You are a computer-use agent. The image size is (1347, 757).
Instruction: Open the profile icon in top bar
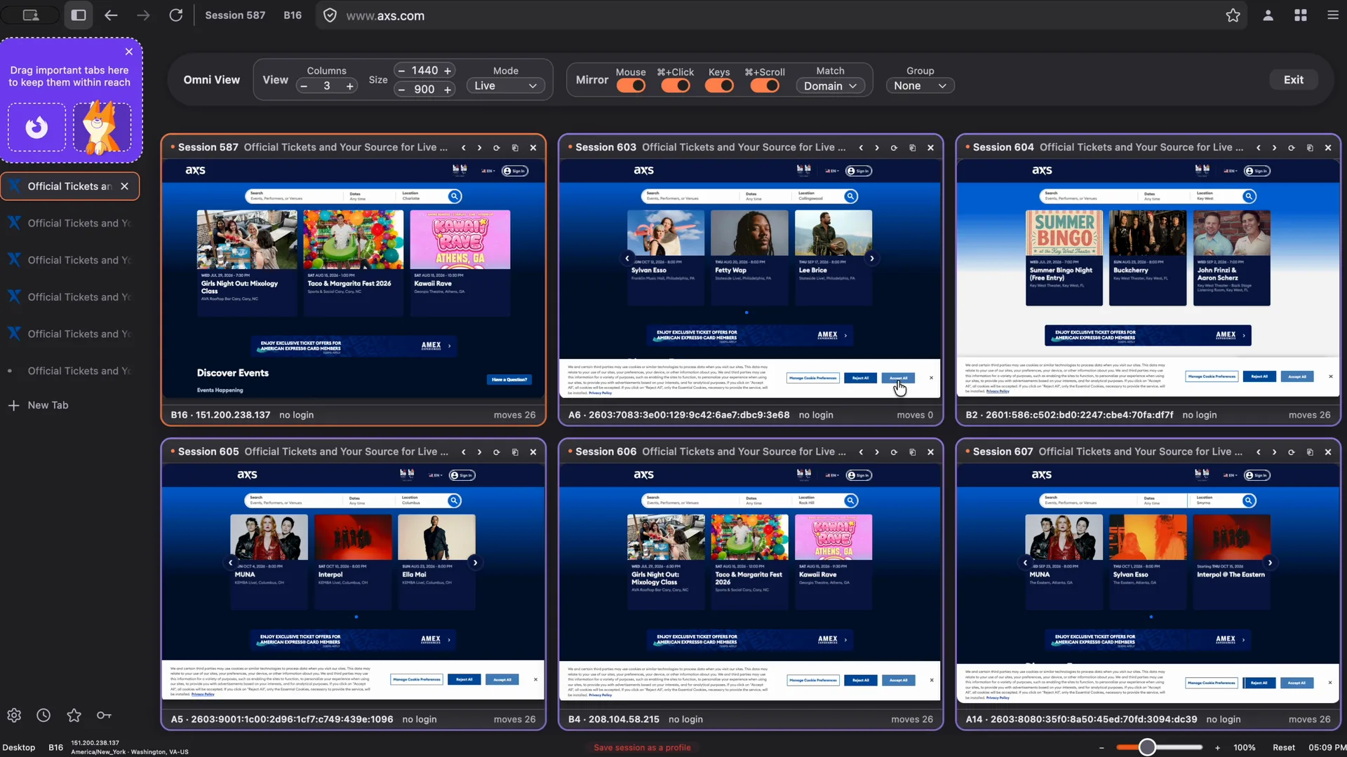(1268, 15)
